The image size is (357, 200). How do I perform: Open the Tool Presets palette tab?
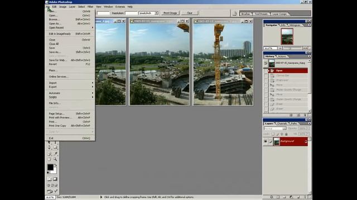[x=261, y=14]
